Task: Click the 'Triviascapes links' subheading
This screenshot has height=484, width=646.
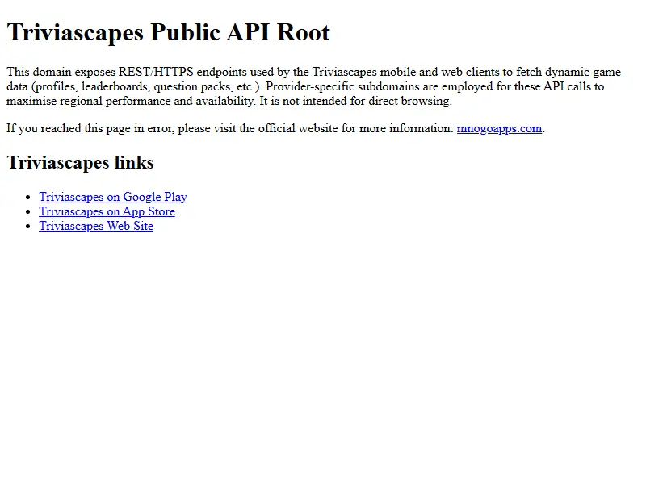Action: point(80,163)
